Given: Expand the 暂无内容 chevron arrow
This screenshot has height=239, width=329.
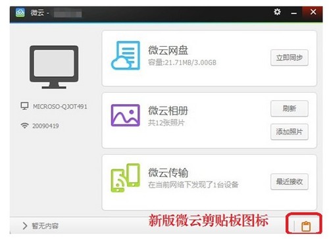Looking at the screenshot, I should coord(25,226).
